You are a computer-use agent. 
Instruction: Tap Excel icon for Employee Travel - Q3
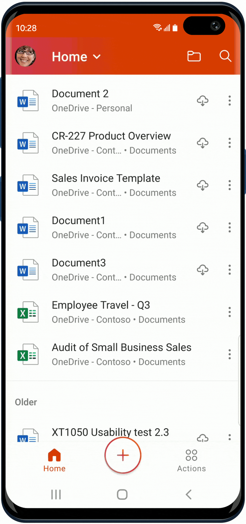28,312
